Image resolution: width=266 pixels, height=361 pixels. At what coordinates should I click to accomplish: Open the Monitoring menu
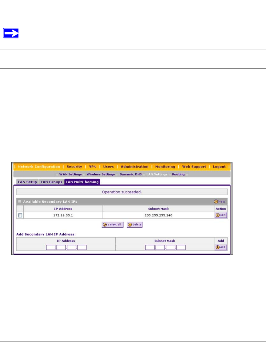coord(165,167)
